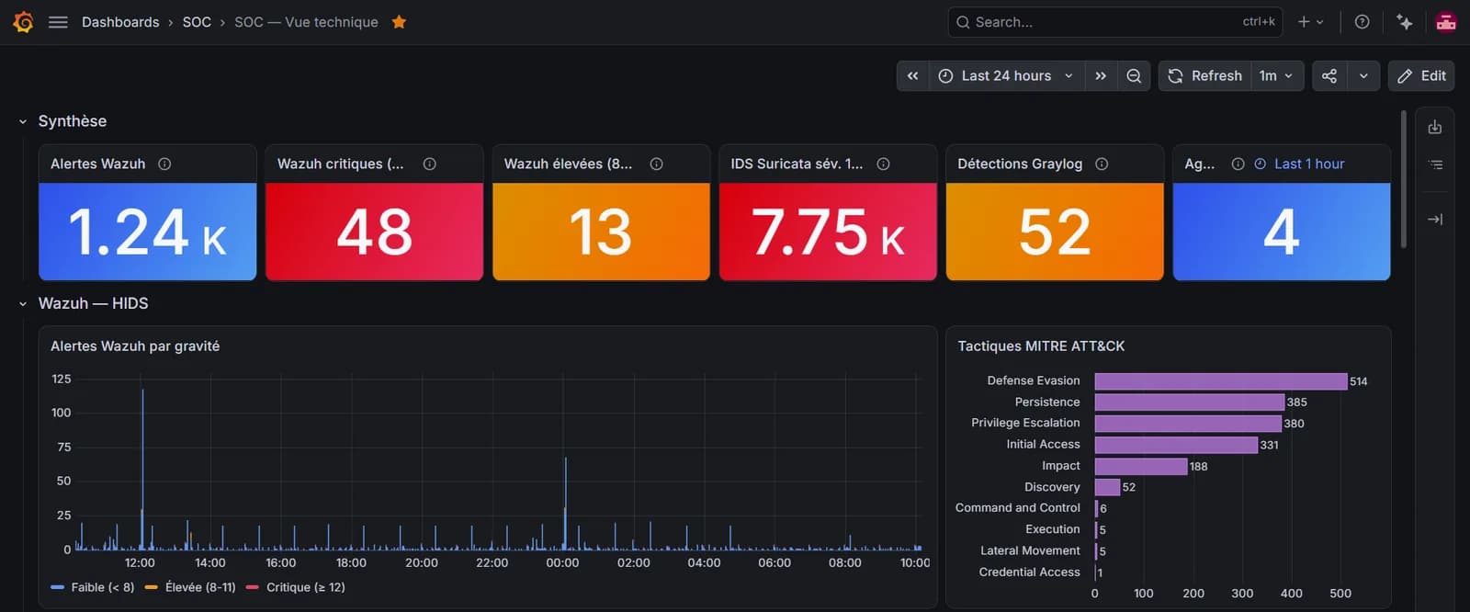Open the Grafana Assistant sparkle icon
This screenshot has width=1470, height=612.
click(x=1404, y=22)
